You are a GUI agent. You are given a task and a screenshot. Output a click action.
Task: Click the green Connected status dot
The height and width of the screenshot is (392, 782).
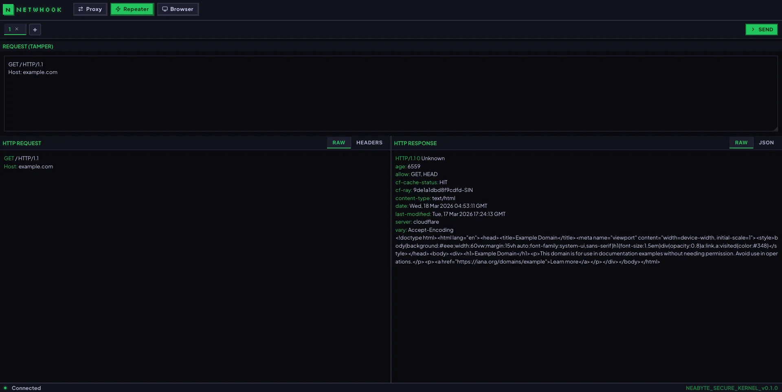(x=5, y=388)
